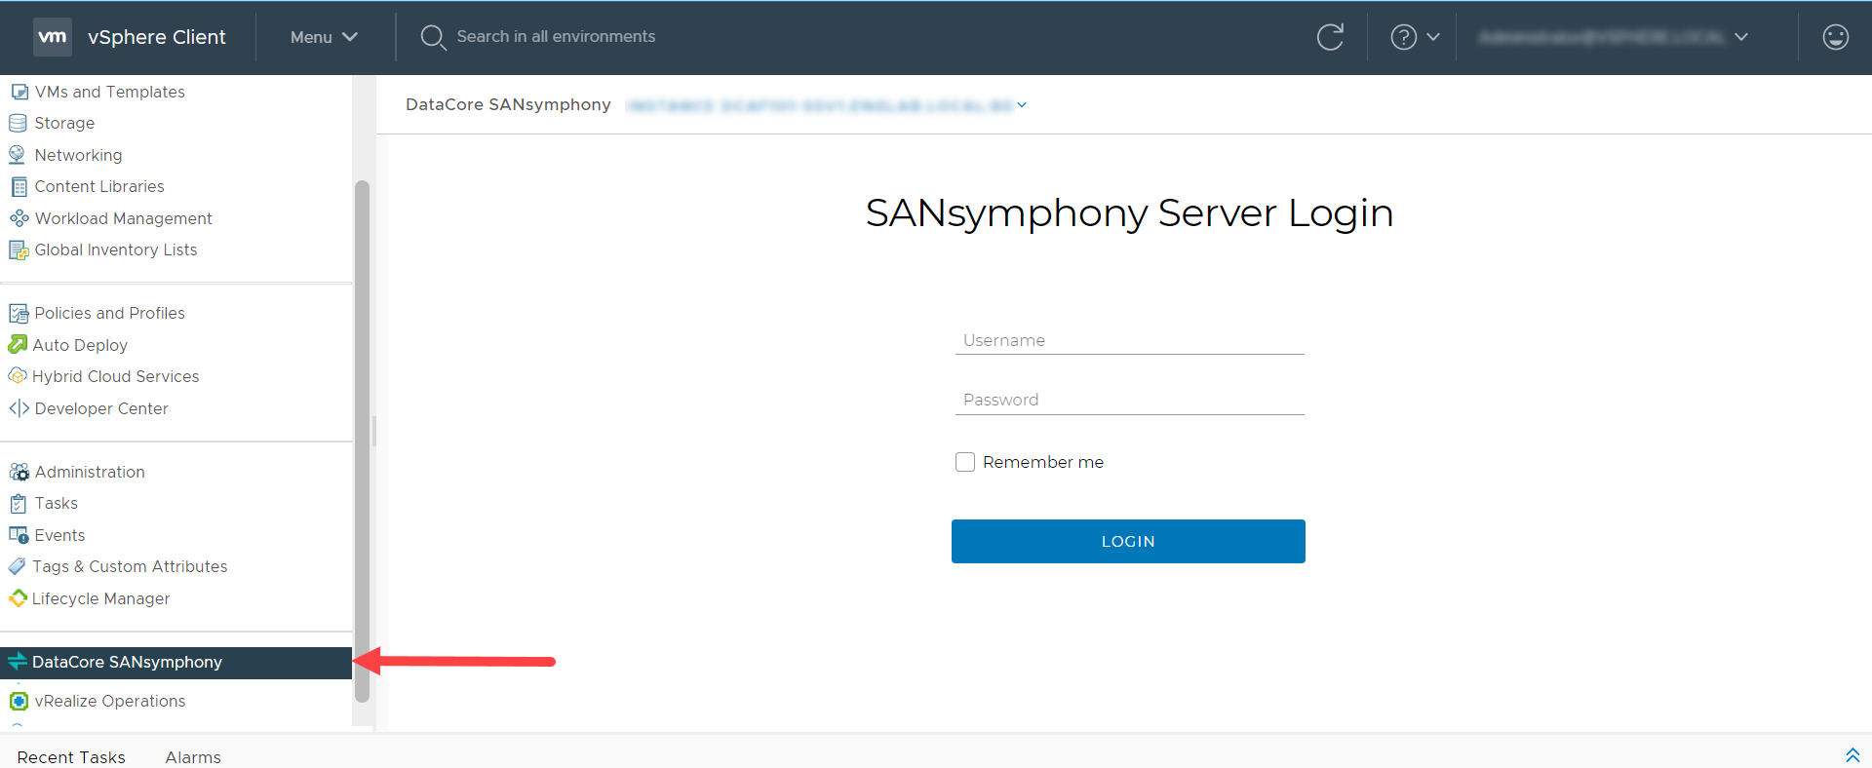Click the Remember me label
Viewport: 1872px width, 768px height.
[x=1043, y=462]
